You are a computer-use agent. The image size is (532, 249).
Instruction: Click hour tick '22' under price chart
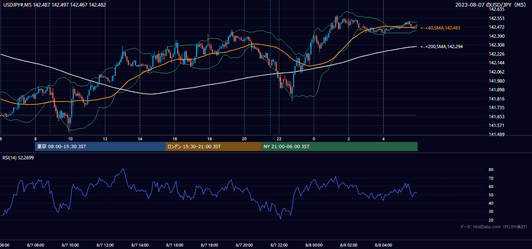[x=279, y=139]
